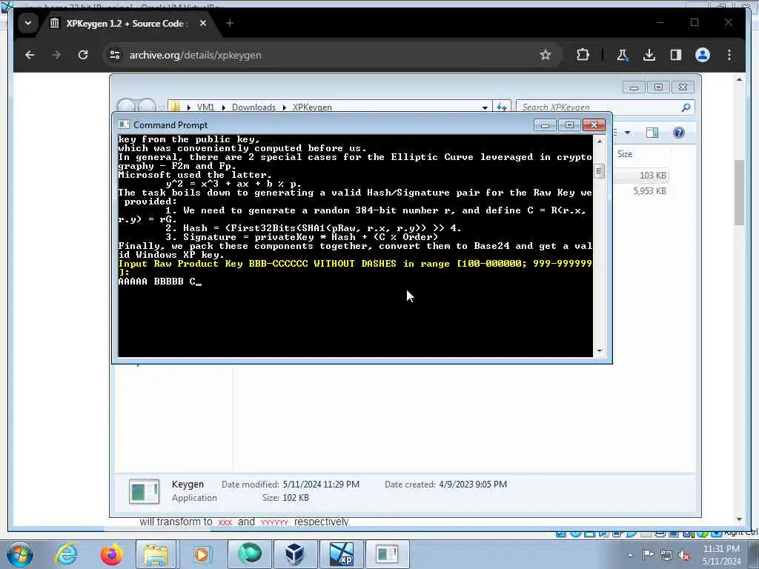Image resolution: width=759 pixels, height=569 pixels.
Task: Toggle the Chrome side panel icon
Action: [x=676, y=55]
